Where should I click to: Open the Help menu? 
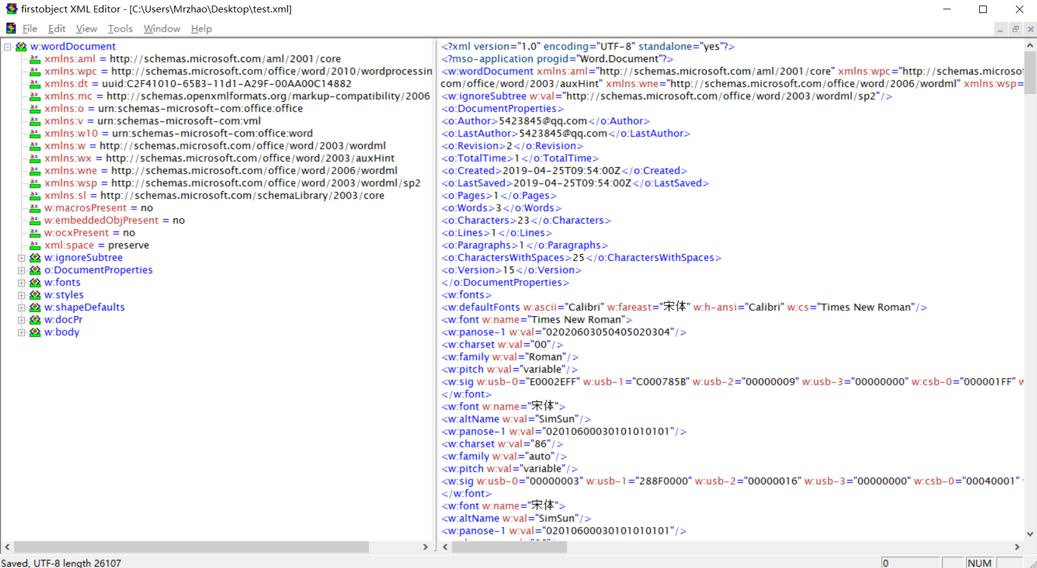pos(201,29)
